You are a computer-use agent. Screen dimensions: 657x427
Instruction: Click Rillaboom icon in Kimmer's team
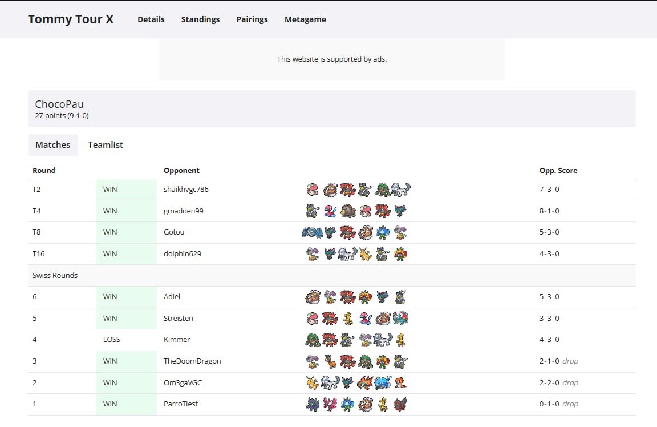pyautogui.click(x=312, y=340)
